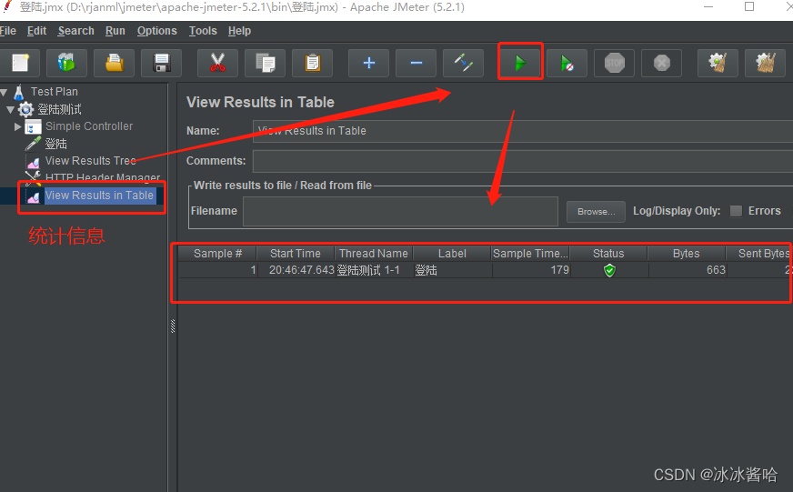
Task: Sort by the Status column header
Action: coord(608,254)
